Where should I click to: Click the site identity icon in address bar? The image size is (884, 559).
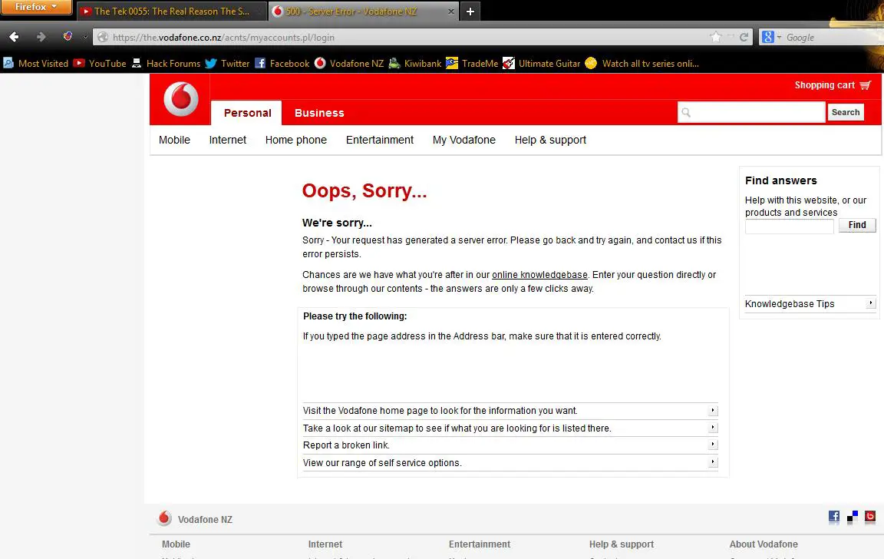(x=103, y=37)
